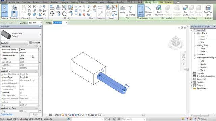The width and height of the screenshot is (216, 121).
Task: Open the Offset value dropdown arrow
Action: (x=66, y=23)
